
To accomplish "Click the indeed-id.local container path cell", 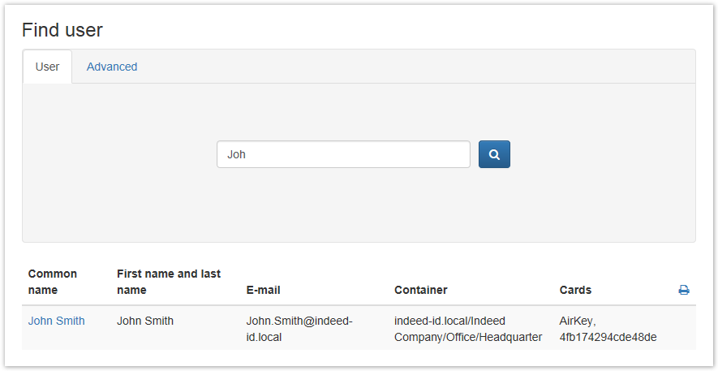I will point(467,328).
